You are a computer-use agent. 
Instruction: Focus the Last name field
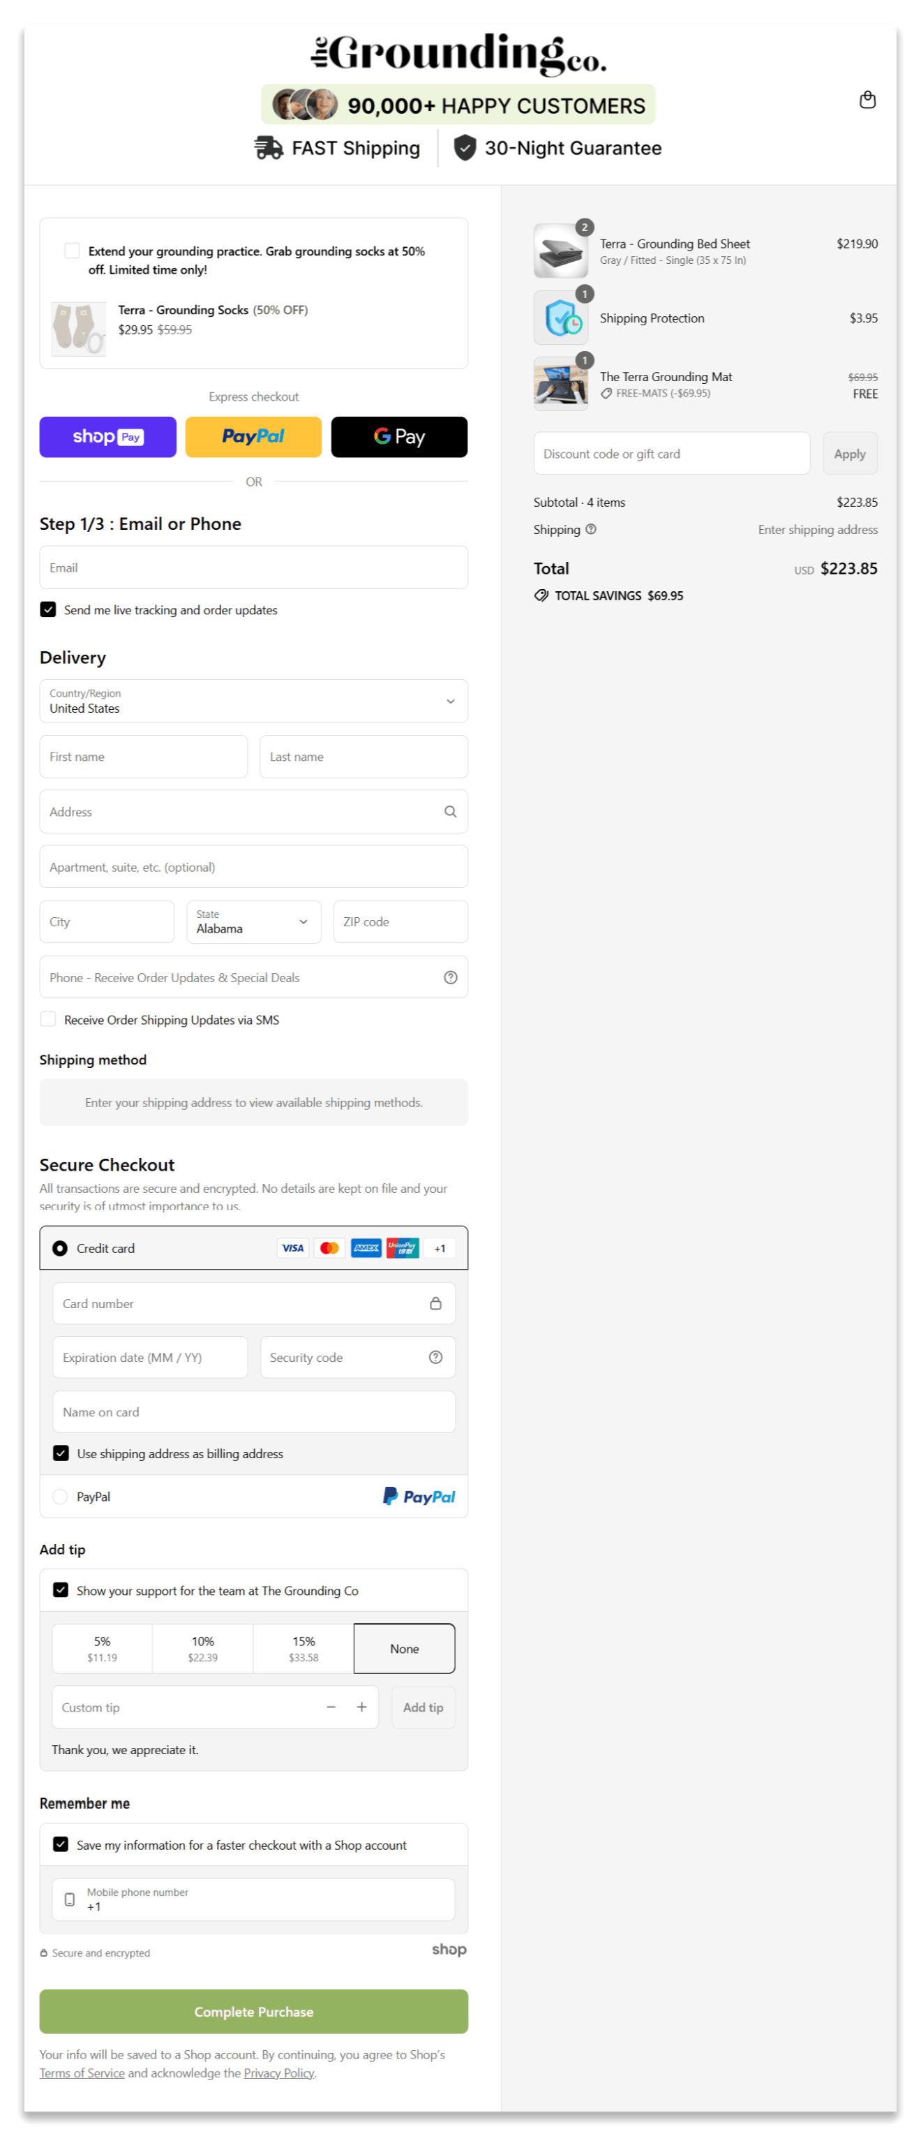pos(364,756)
